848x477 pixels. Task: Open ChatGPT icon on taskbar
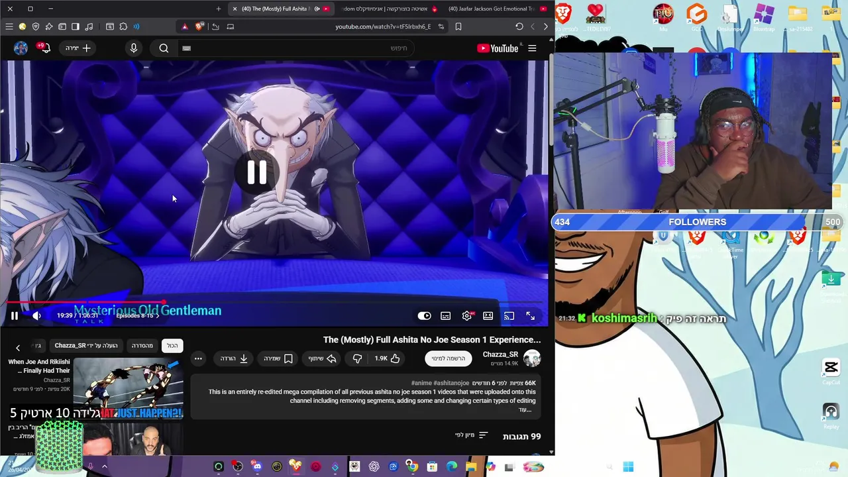pos(374,467)
